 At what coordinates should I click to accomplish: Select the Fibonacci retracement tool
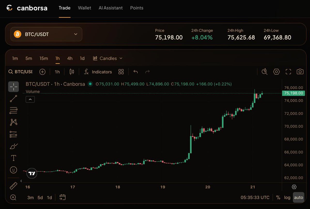[x=13, y=110]
